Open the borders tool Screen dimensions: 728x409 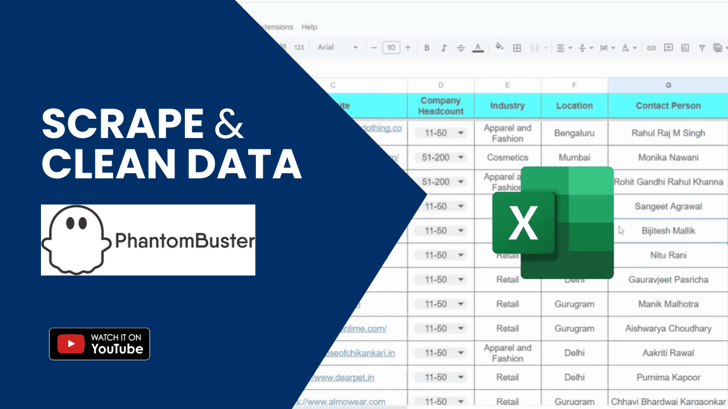coord(517,48)
